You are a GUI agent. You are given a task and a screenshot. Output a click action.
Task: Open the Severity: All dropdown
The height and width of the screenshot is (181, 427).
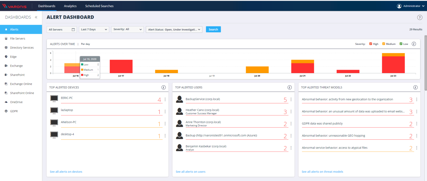pyautogui.click(x=128, y=29)
